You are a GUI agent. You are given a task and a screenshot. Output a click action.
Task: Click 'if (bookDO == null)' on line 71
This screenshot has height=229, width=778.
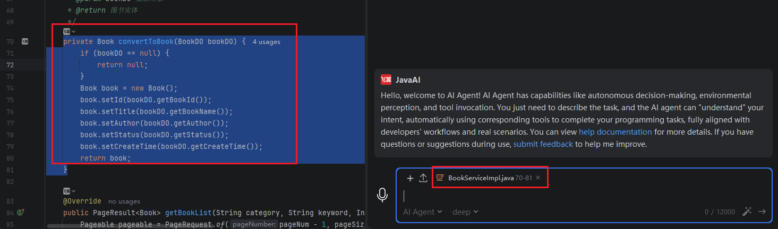tap(121, 53)
